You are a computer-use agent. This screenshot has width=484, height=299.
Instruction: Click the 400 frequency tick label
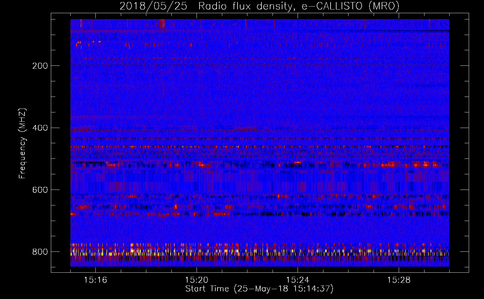tap(40, 128)
